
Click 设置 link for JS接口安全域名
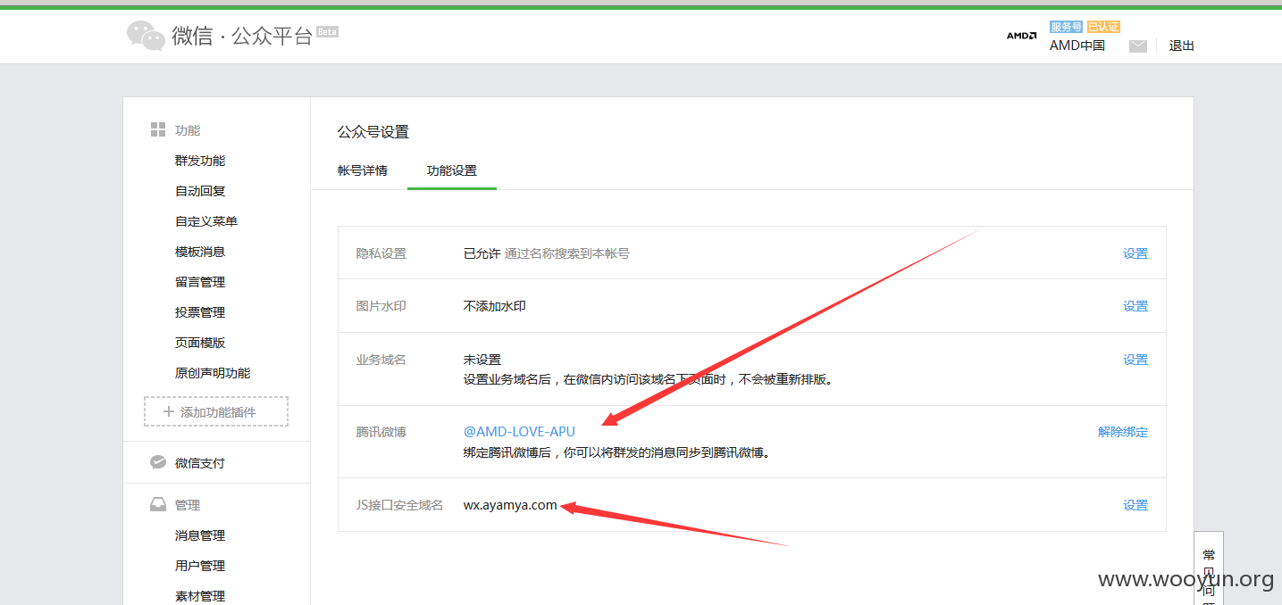pos(1135,505)
